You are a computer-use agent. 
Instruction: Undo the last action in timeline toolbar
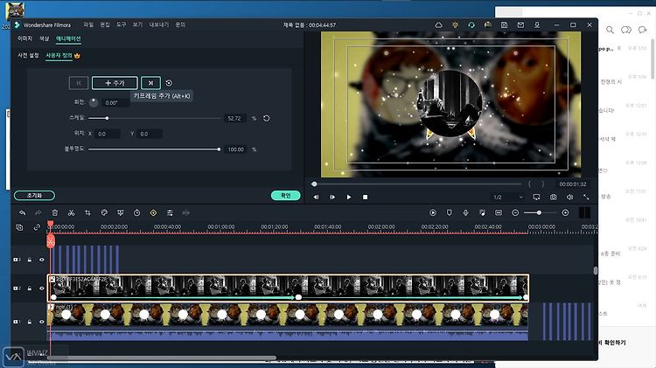tap(22, 213)
